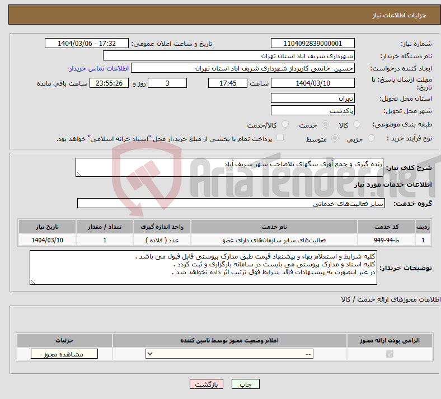The width and height of the screenshot is (441, 399).
Task: Click the resize grip of شرح کلی نیاز box
Action: [78, 174]
